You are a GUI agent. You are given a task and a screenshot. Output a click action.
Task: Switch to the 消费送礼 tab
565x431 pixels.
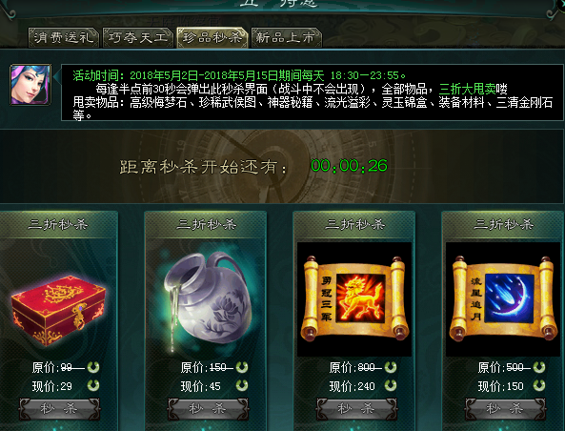coord(64,37)
